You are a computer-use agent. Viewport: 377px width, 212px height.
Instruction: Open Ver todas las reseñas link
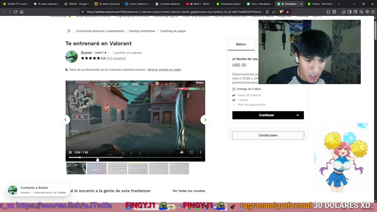189,191
